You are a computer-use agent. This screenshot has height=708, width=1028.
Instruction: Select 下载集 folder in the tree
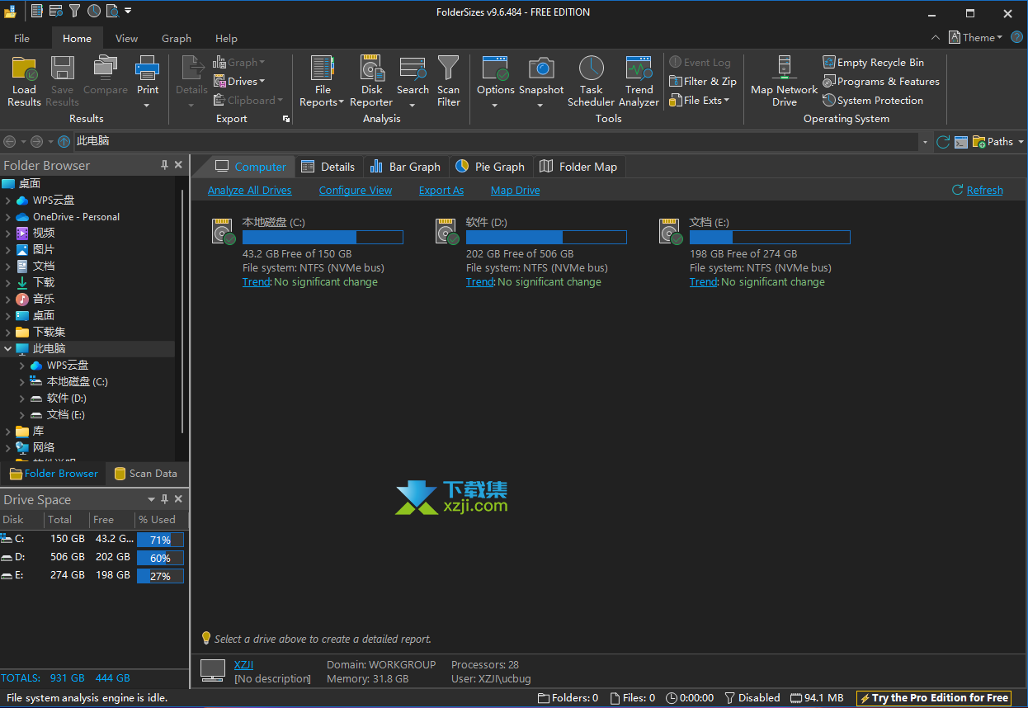pos(49,333)
